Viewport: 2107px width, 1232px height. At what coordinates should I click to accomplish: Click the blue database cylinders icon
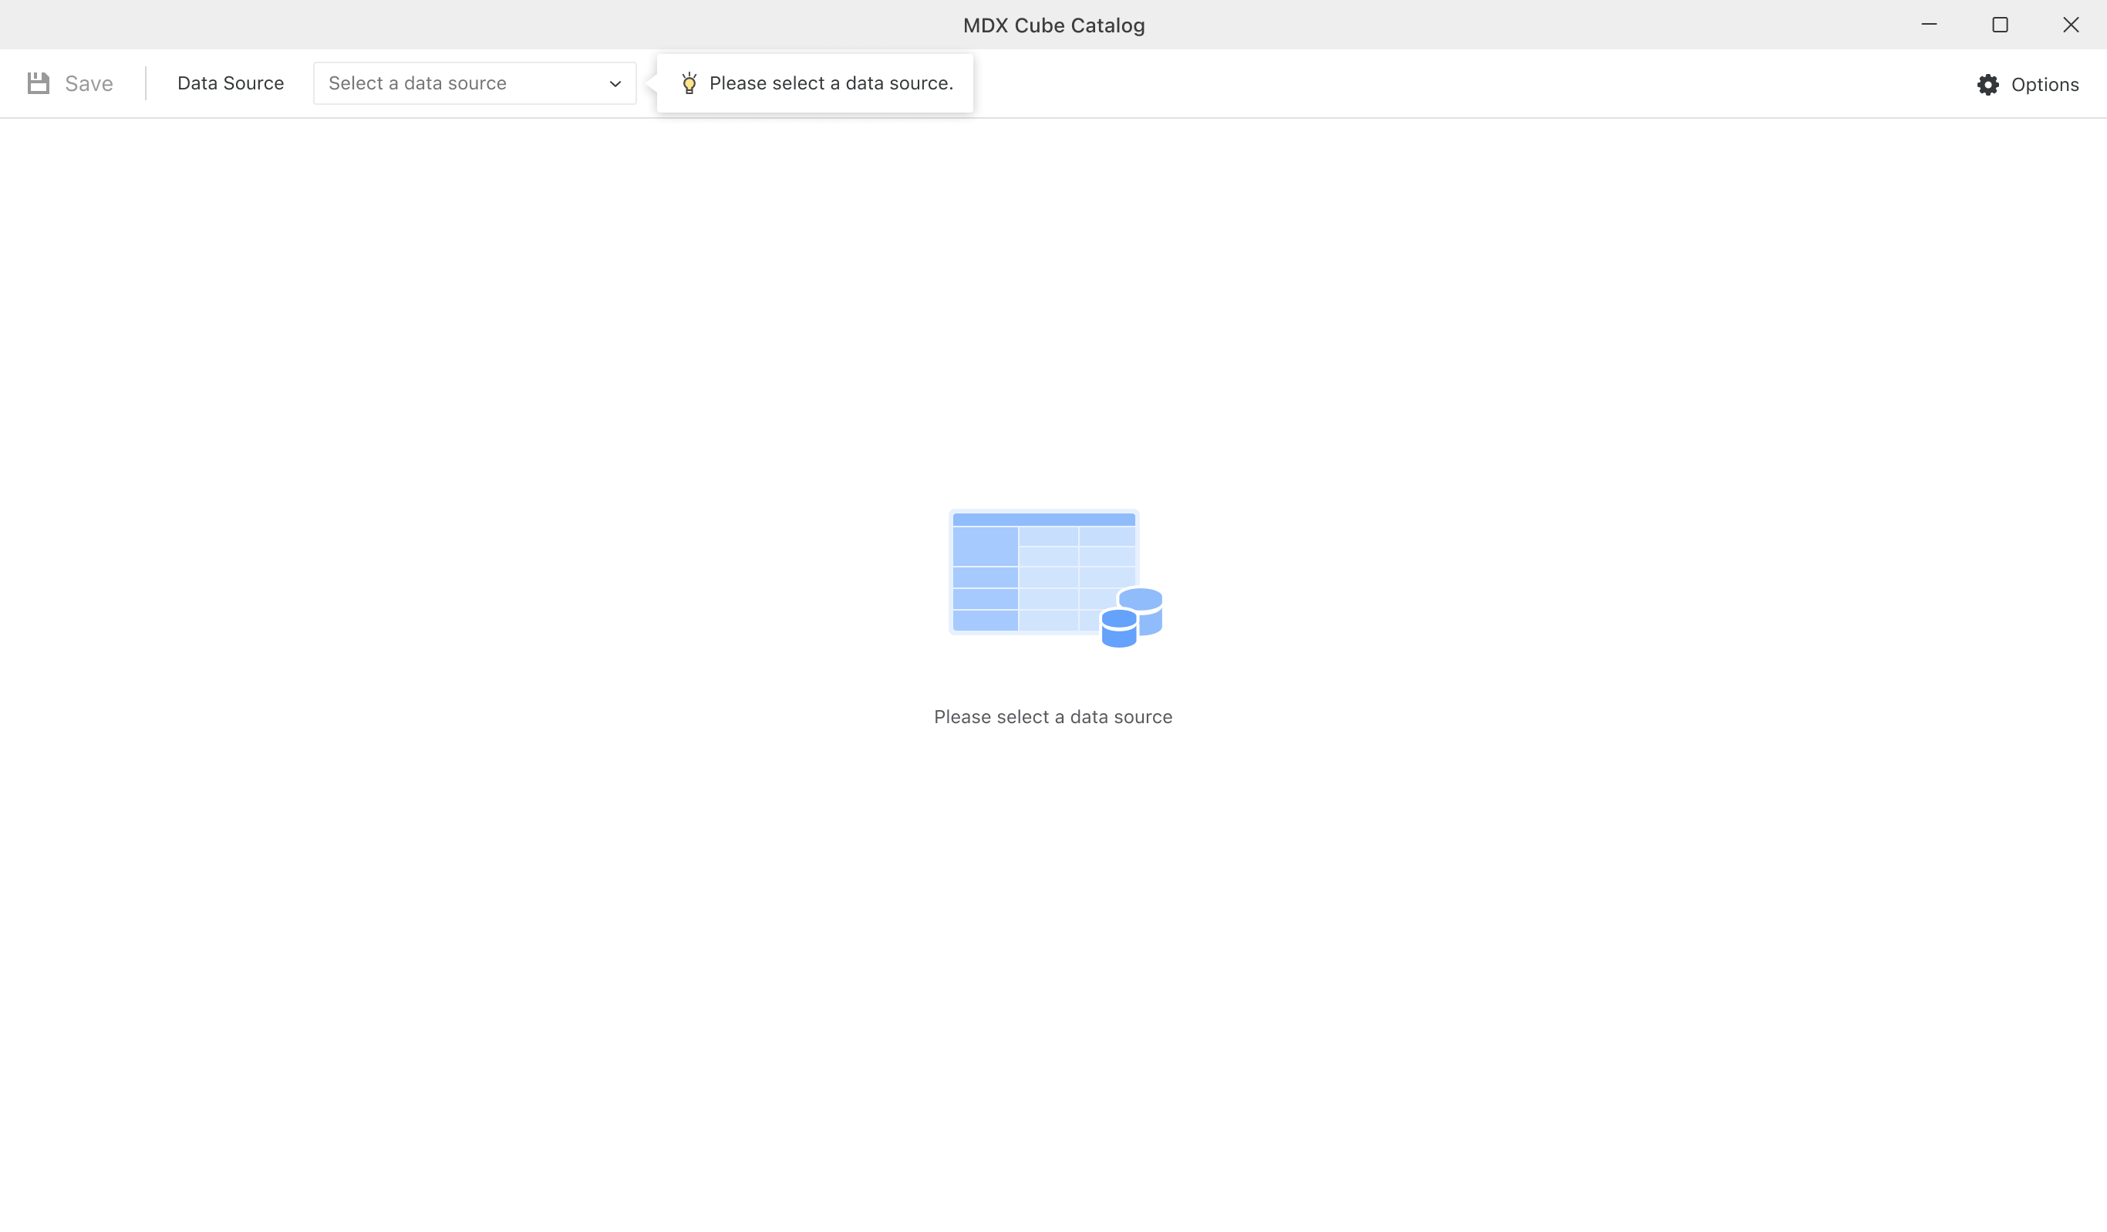tap(1131, 618)
